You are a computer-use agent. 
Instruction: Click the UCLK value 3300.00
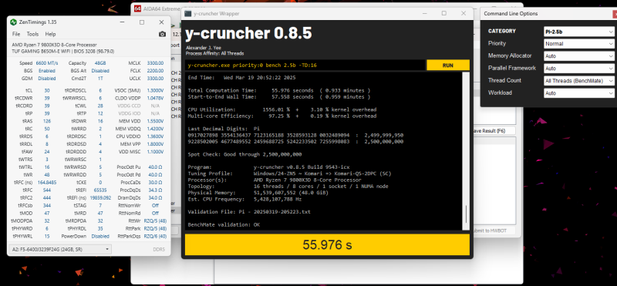pyautogui.click(x=155, y=79)
